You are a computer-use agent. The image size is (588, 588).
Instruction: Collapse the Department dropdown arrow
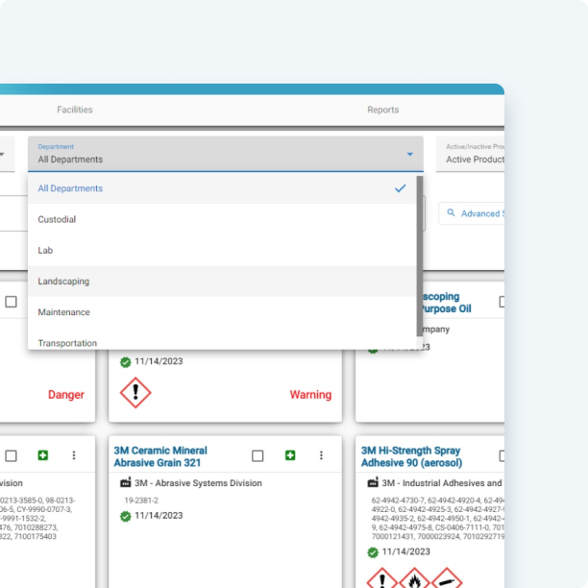pyautogui.click(x=410, y=154)
